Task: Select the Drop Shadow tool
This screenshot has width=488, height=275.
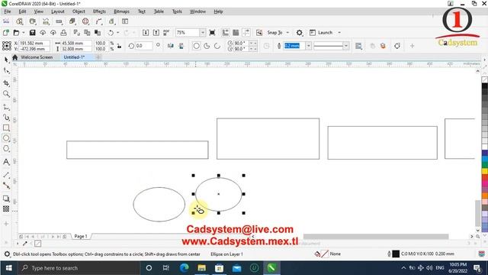Action: point(6,199)
